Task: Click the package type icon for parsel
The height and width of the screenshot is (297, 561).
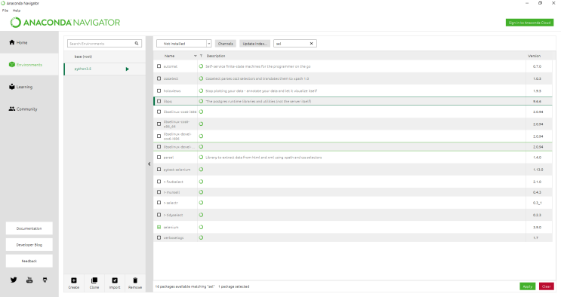Action: coord(201,158)
